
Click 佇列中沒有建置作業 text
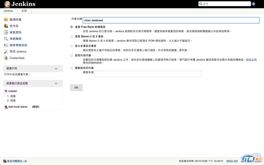[17, 74]
